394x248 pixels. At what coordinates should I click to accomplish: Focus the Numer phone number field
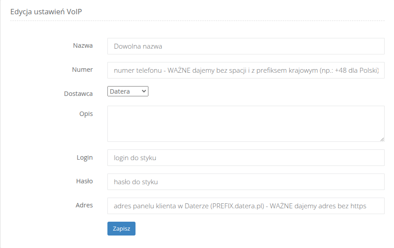click(246, 70)
